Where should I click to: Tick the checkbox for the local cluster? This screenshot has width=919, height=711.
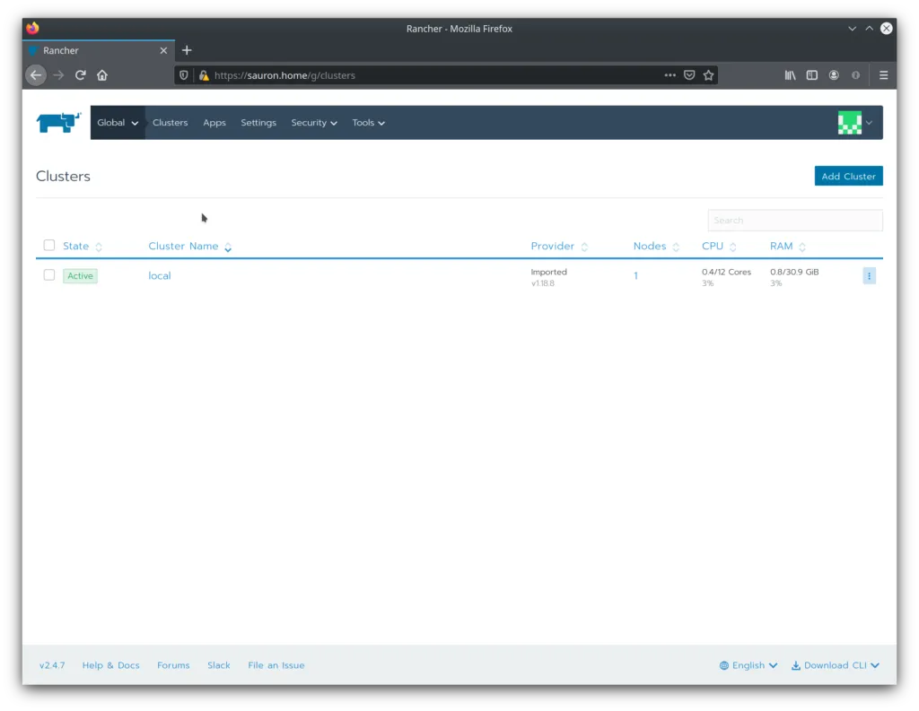point(49,274)
